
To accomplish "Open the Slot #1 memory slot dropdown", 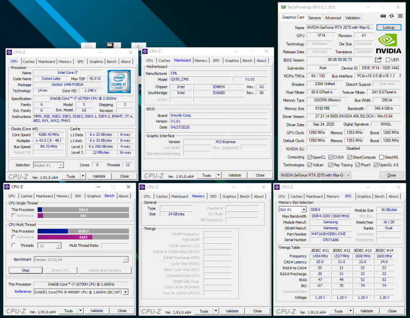I will (x=292, y=210).
